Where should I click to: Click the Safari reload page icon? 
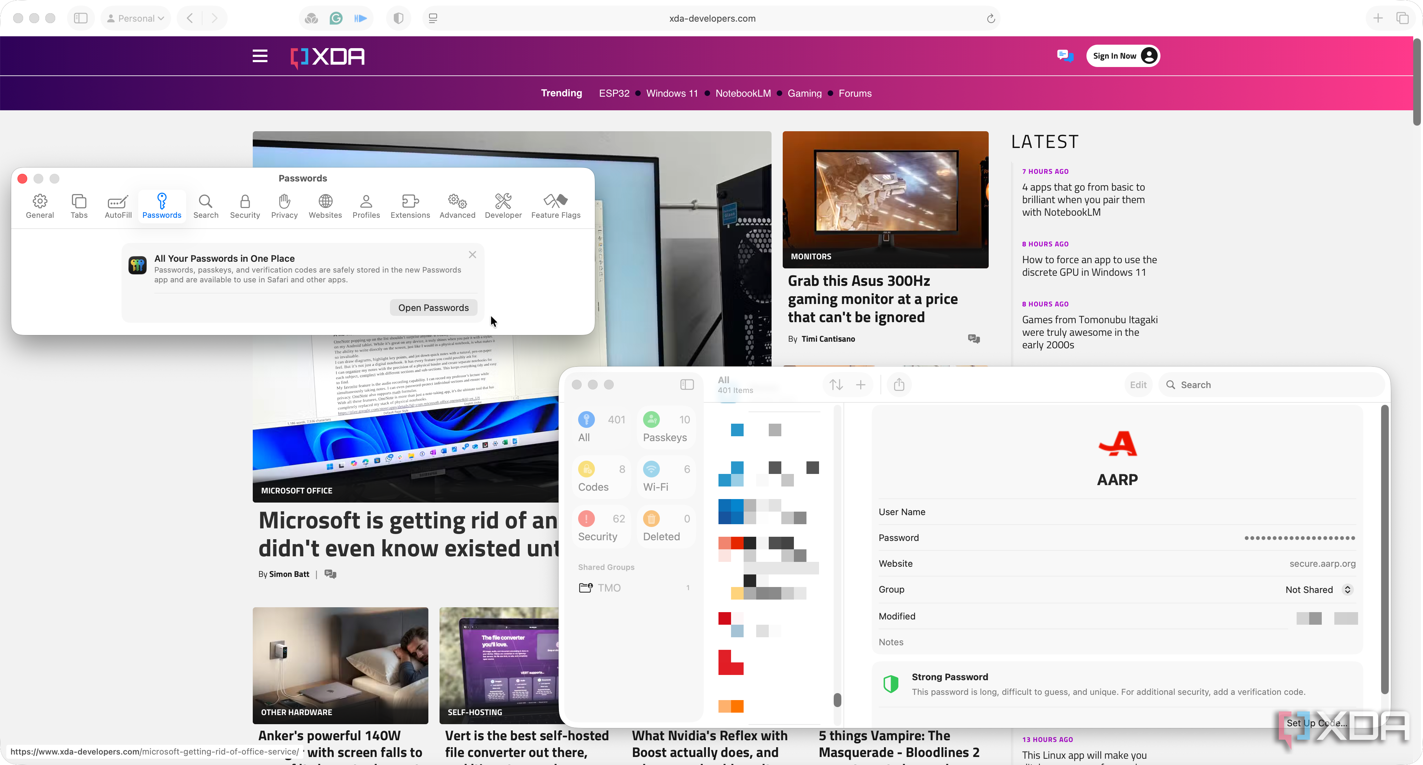990,18
